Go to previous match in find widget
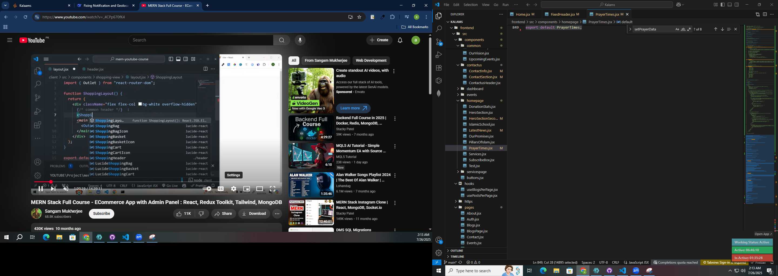 pyautogui.click(x=716, y=29)
